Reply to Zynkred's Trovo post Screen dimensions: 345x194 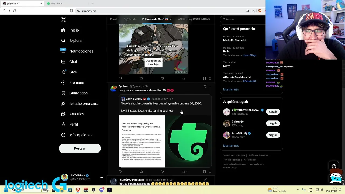coord(120,172)
